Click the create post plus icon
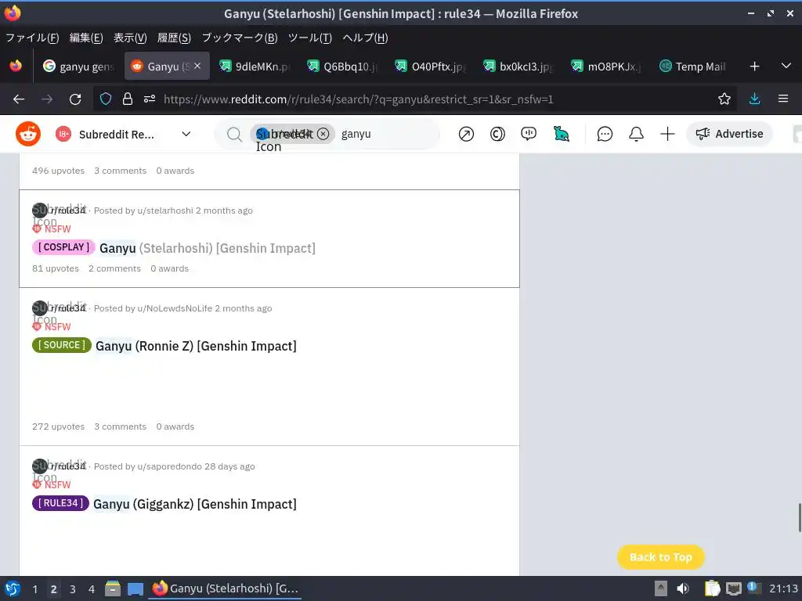802x601 pixels. 667,134
